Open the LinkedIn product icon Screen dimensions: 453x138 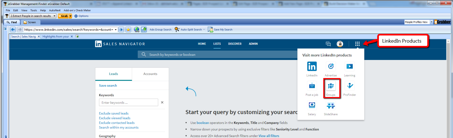coord(312,66)
